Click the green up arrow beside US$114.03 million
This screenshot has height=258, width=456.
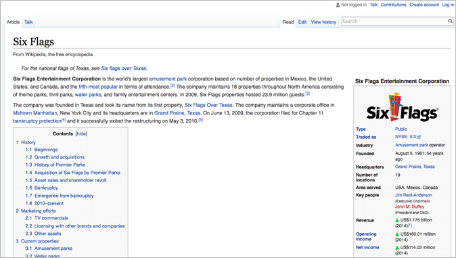click(x=397, y=248)
